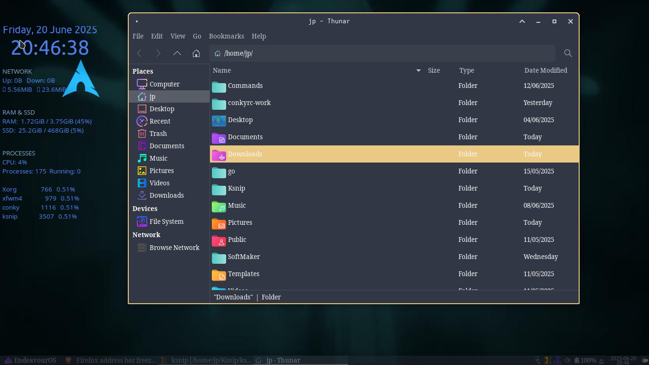The height and width of the screenshot is (365, 649).
Task: Open Computer in the Places sidebar
Action: pos(164,84)
